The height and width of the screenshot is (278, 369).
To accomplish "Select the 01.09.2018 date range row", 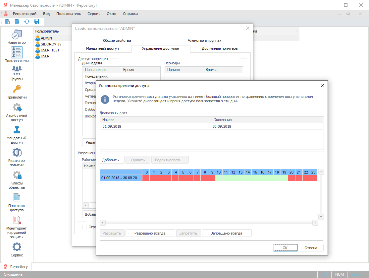I will [156, 126].
